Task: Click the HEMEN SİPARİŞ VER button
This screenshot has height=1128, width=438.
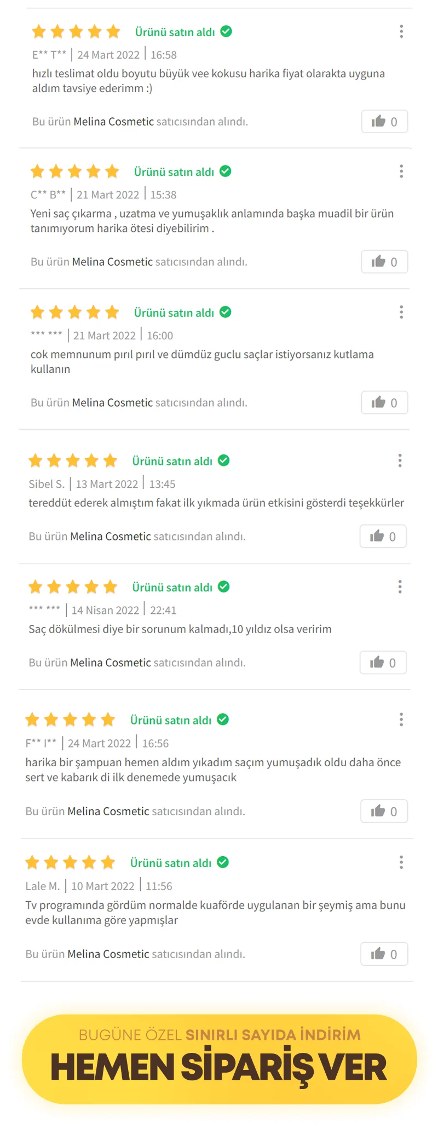Action: pyautogui.click(x=219, y=1059)
